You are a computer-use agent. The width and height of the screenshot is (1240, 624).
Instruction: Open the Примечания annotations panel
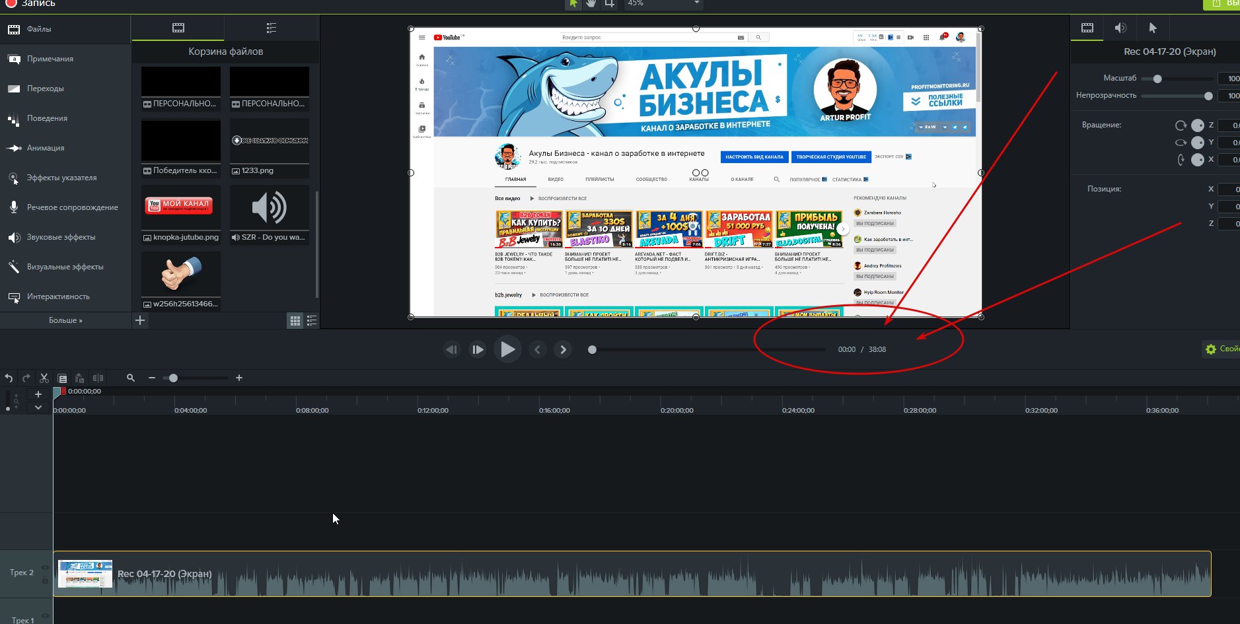65,59
